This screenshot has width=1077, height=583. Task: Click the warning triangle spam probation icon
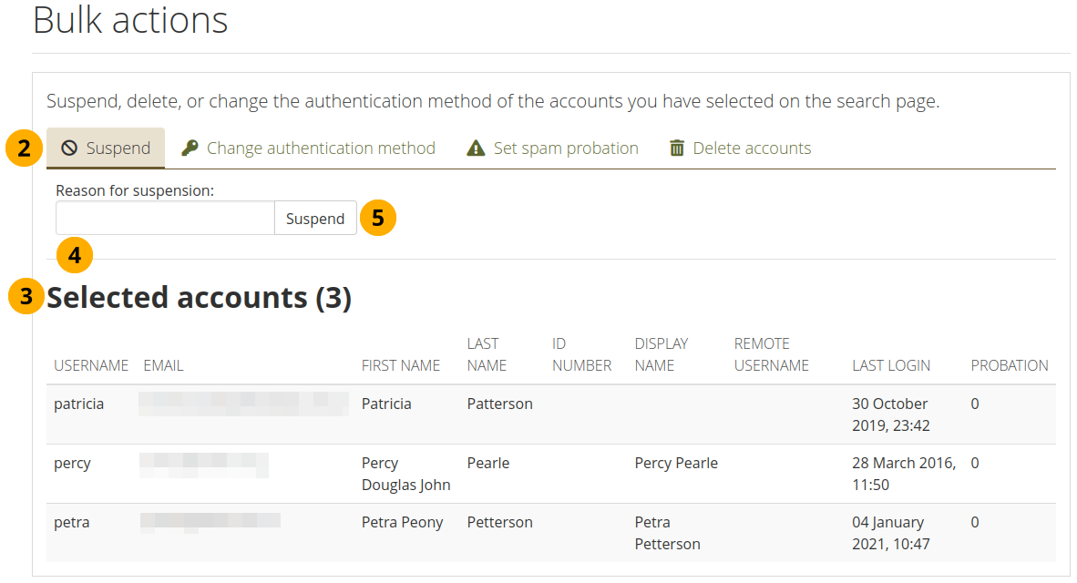476,148
